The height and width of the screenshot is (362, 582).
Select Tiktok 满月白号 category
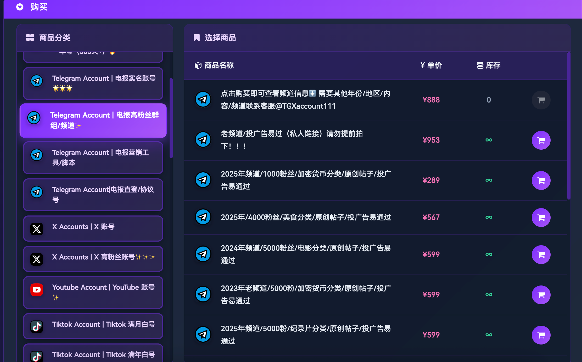tap(93, 326)
